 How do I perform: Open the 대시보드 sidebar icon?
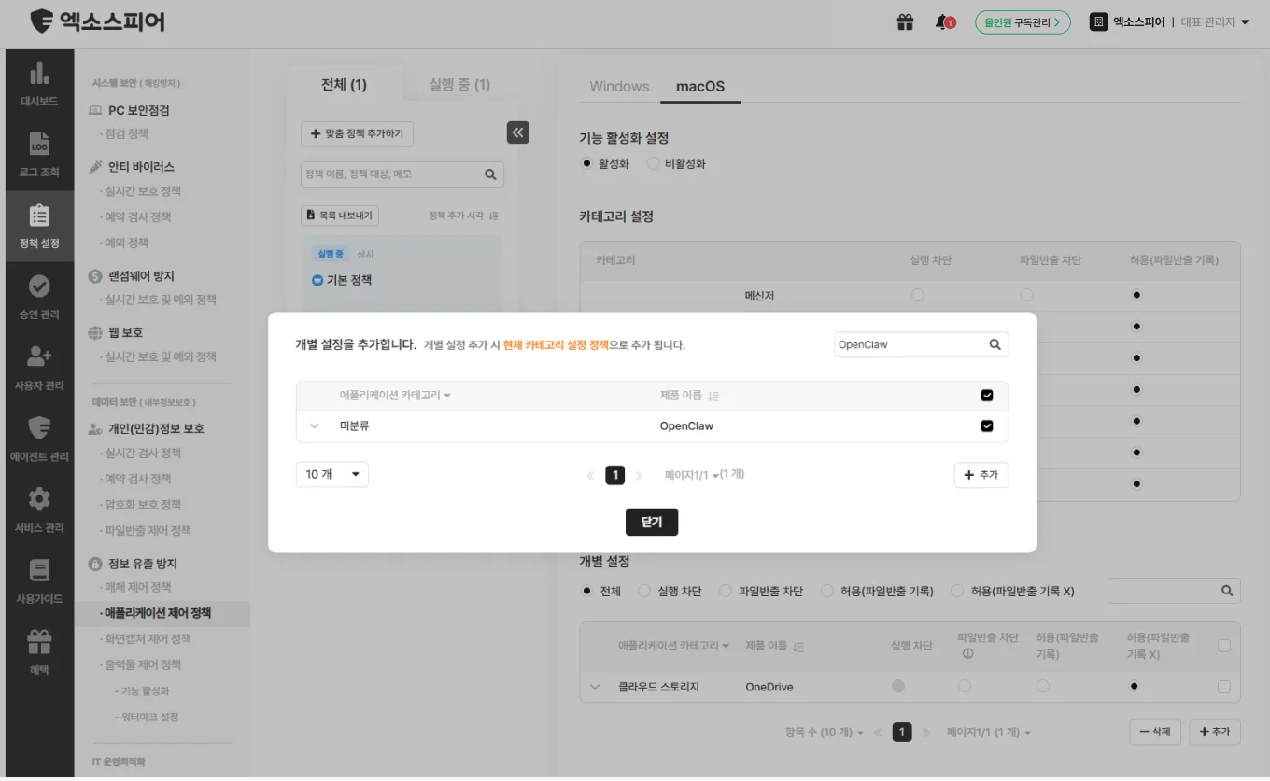(39, 86)
